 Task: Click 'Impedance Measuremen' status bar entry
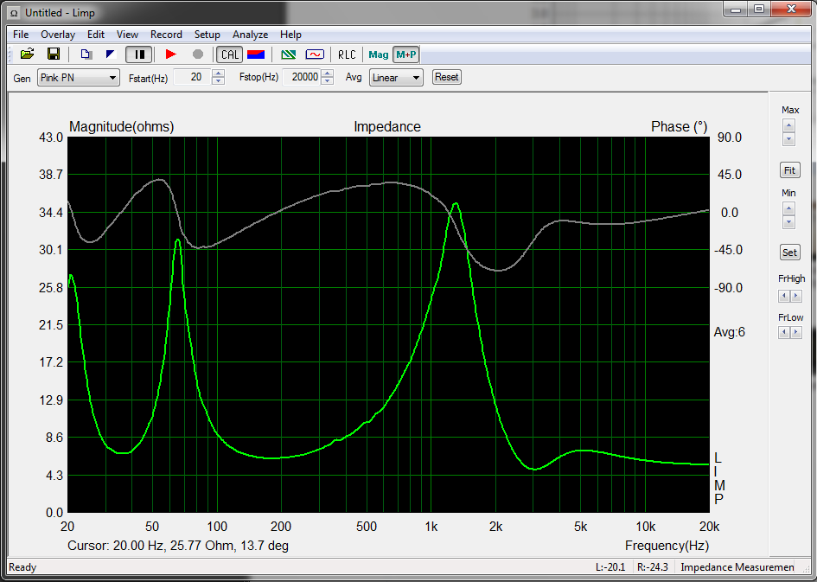[737, 567]
